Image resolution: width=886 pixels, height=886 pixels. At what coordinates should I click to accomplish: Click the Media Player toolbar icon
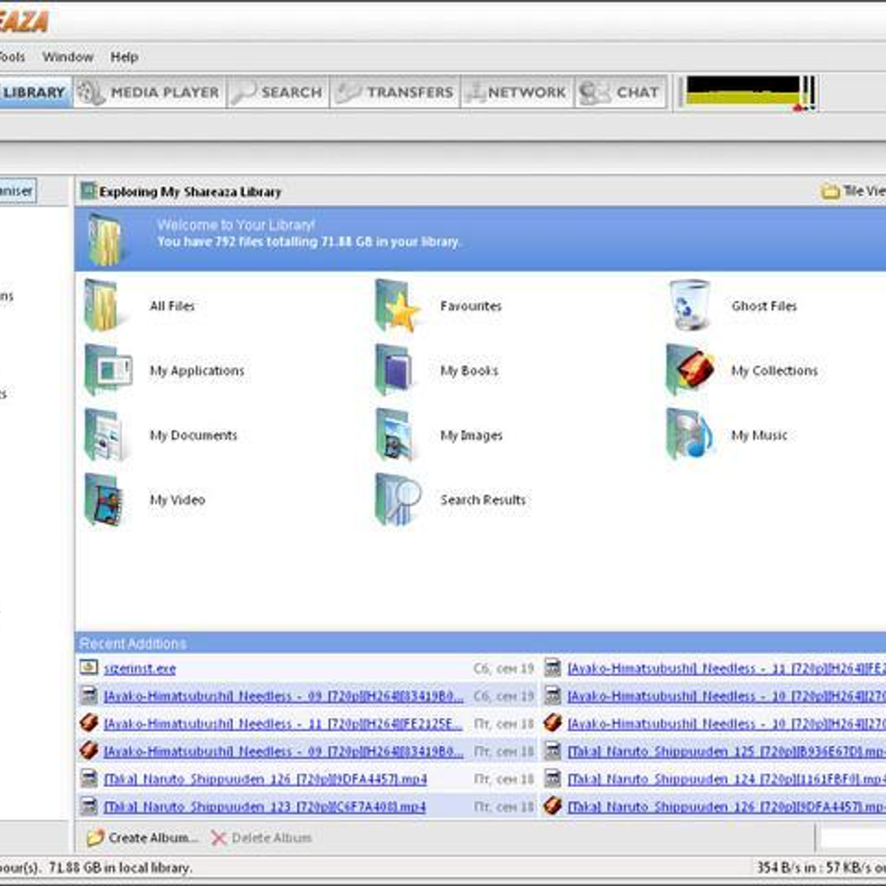[90, 92]
